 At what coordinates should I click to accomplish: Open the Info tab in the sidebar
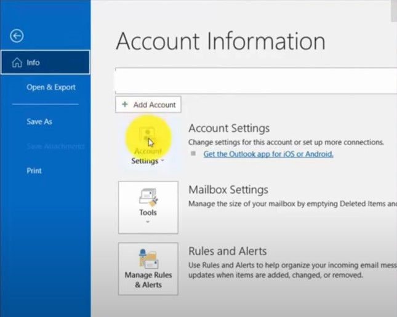tap(46, 62)
